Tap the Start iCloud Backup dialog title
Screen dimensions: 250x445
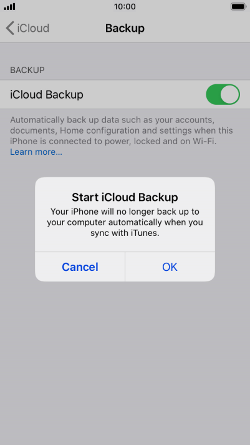click(x=125, y=197)
